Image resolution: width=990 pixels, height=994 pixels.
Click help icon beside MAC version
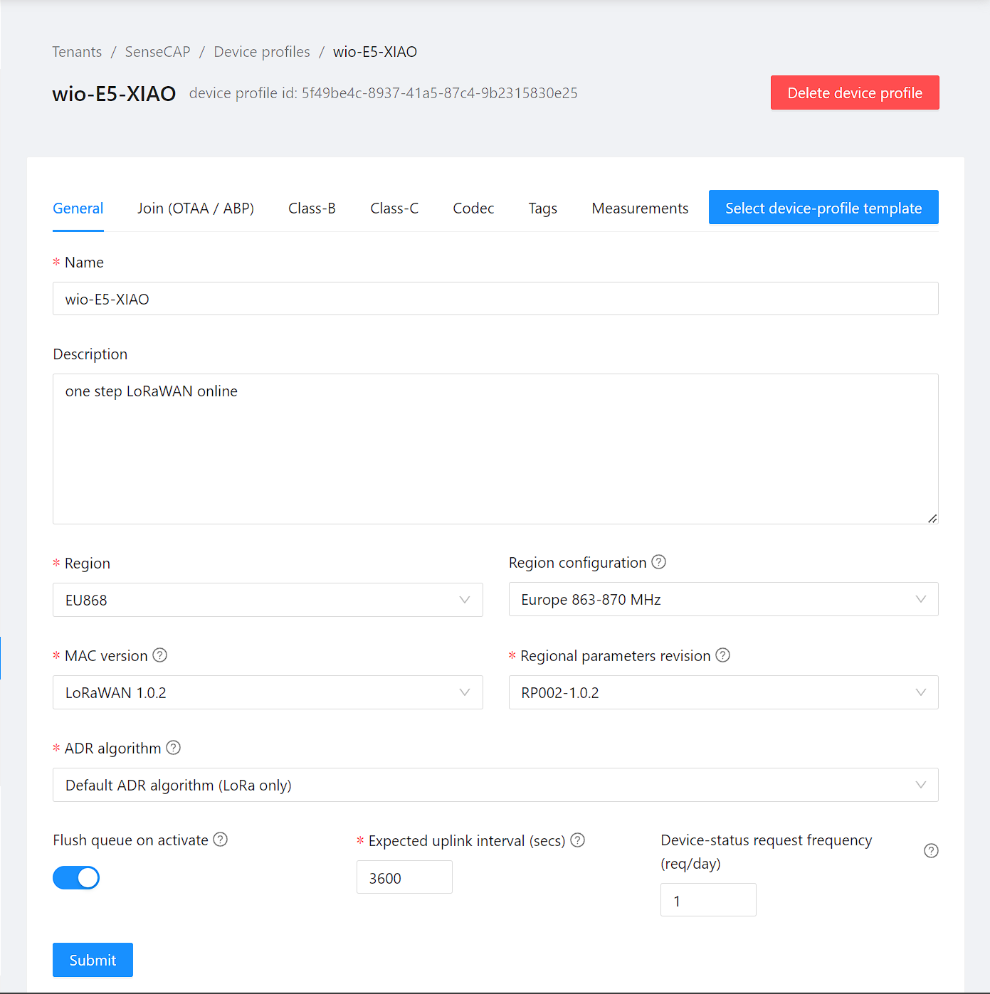pos(160,655)
